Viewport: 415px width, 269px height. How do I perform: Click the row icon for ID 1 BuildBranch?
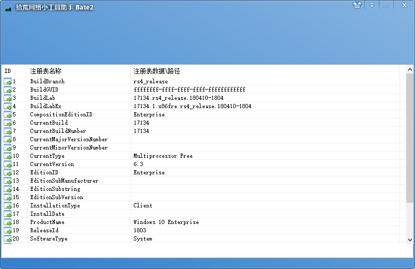pyautogui.click(x=8, y=81)
